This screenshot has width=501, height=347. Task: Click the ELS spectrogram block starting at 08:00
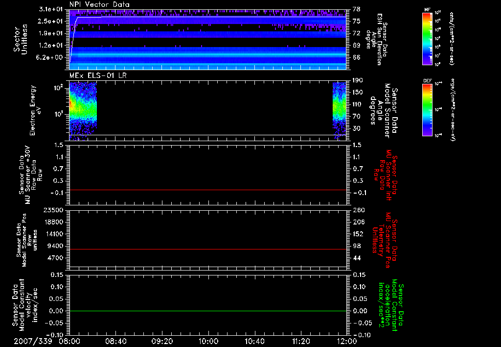[83, 111]
